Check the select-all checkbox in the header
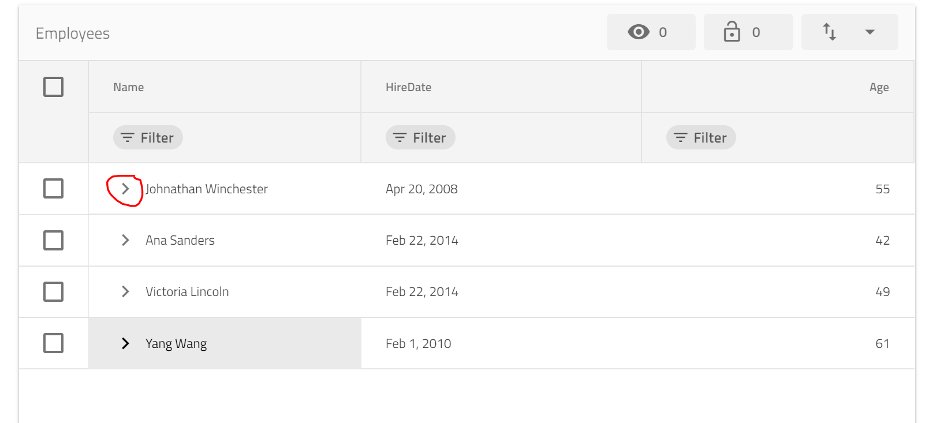This screenshot has width=944, height=423. [x=53, y=86]
